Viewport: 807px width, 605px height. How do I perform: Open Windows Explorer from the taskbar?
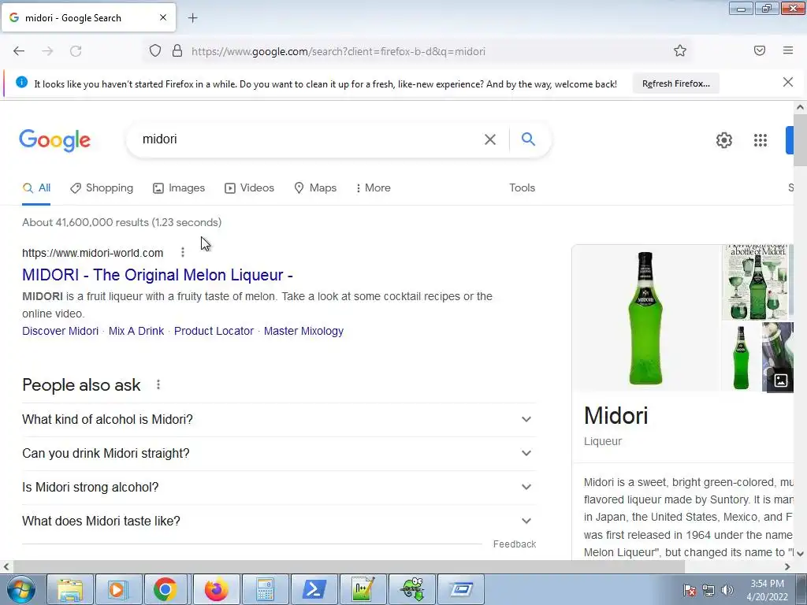tap(70, 589)
